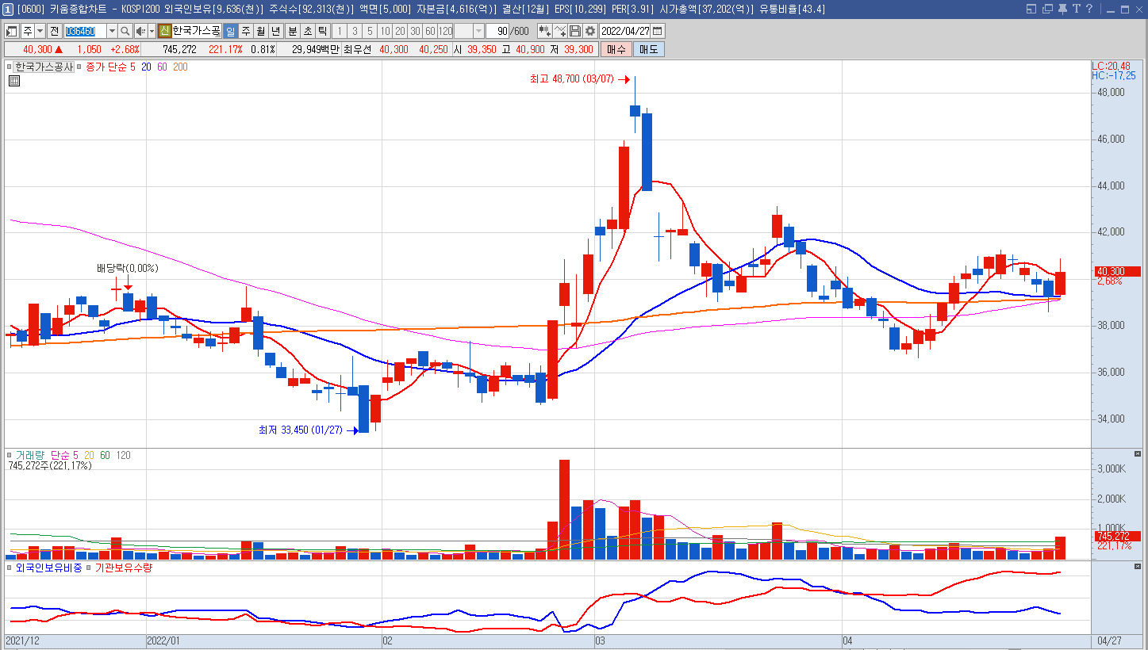The image size is (1148, 650).
Task: Switch to yearly '년' chart period
Action: [x=275, y=31]
